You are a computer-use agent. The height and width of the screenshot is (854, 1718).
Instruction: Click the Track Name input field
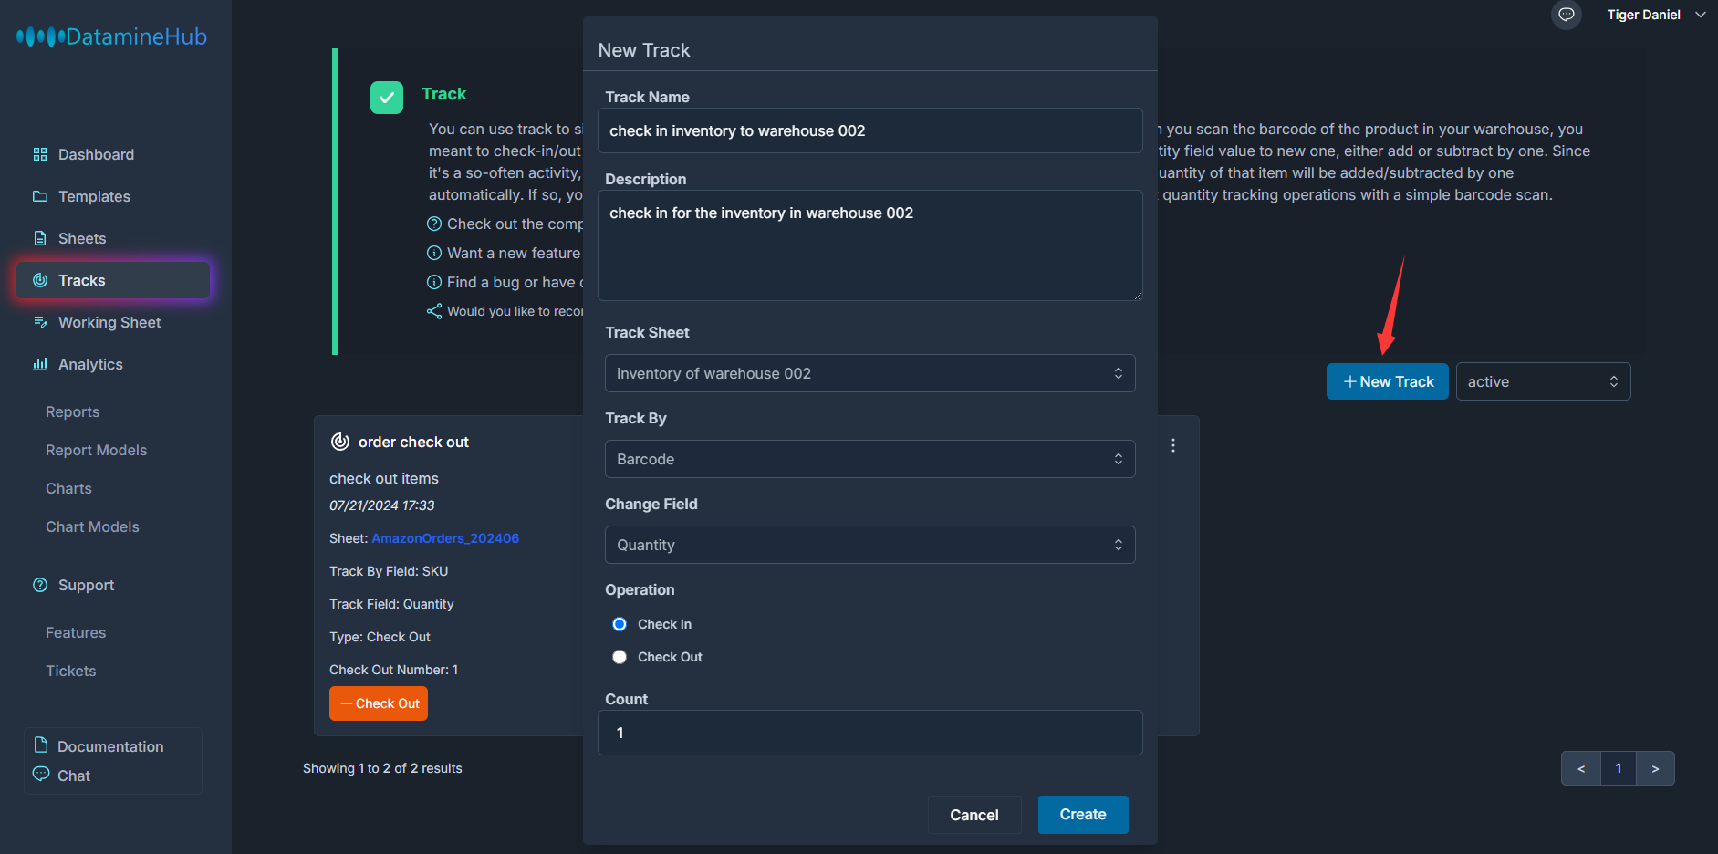tap(870, 130)
